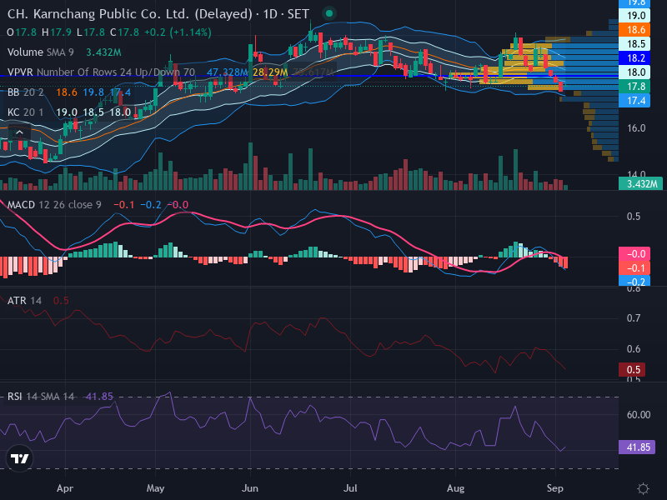Click the -0.1 MACD axis label

[x=634, y=268]
